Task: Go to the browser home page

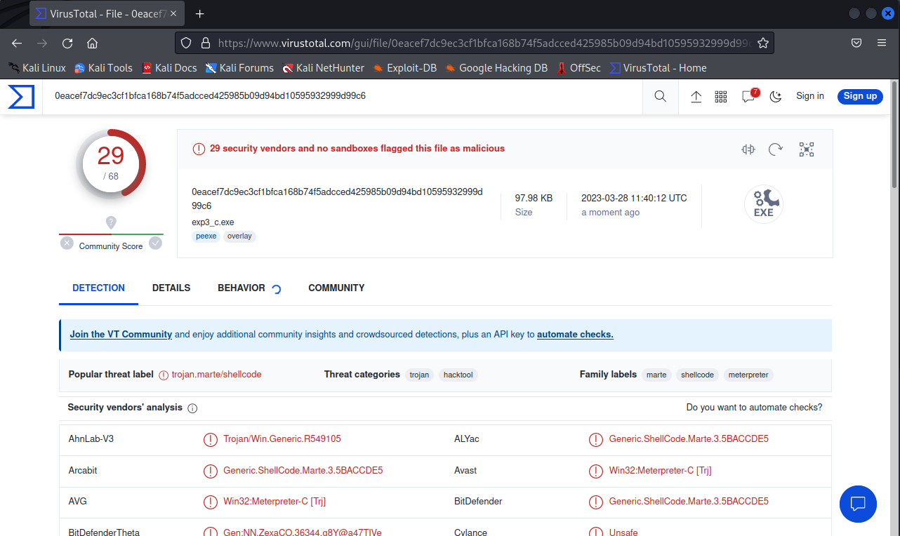Action: click(92, 43)
